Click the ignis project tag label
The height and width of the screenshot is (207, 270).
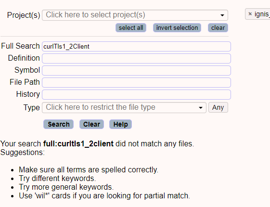(262, 14)
